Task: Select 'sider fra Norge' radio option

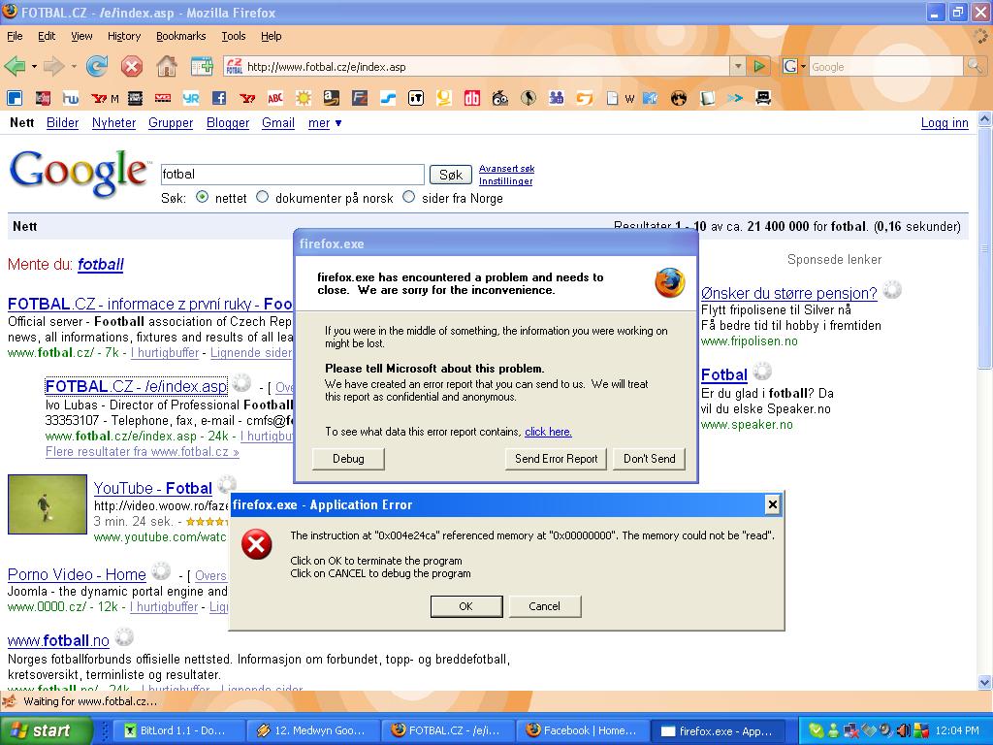Action: point(409,197)
